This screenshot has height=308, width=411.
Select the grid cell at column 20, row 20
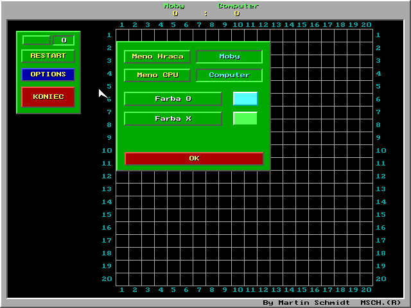point(366,279)
